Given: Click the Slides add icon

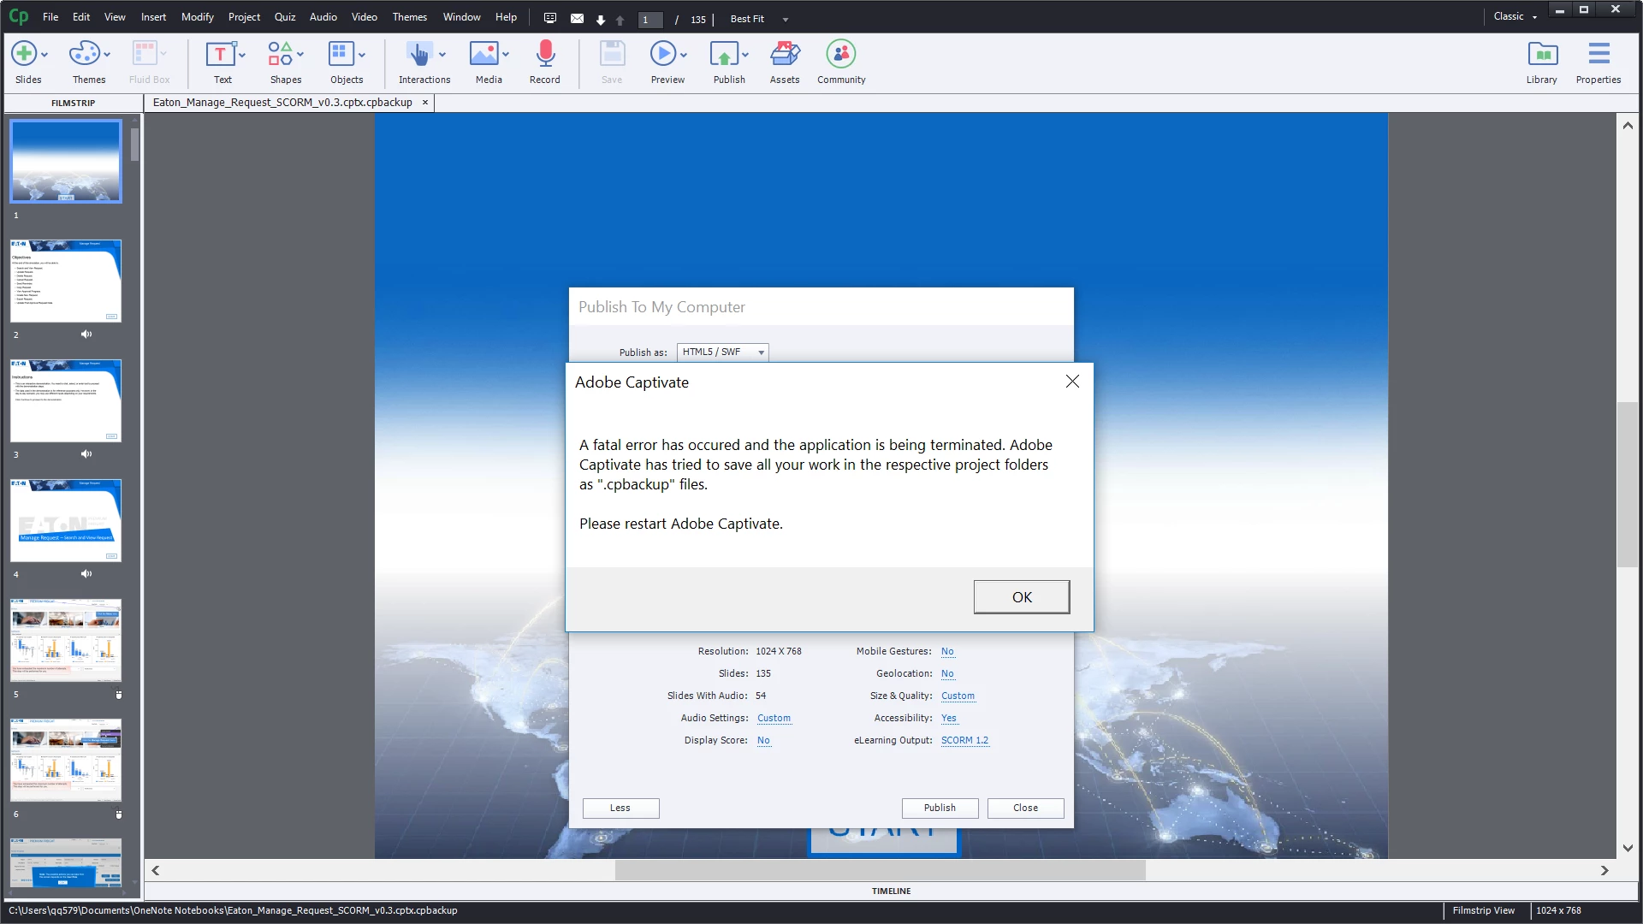Looking at the screenshot, I should coord(23,54).
